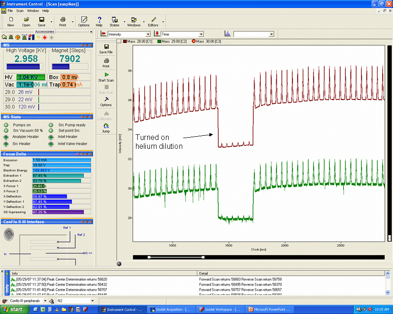Click the Pumps on status indicator
This screenshot has height=314, width=393.
(6, 125)
